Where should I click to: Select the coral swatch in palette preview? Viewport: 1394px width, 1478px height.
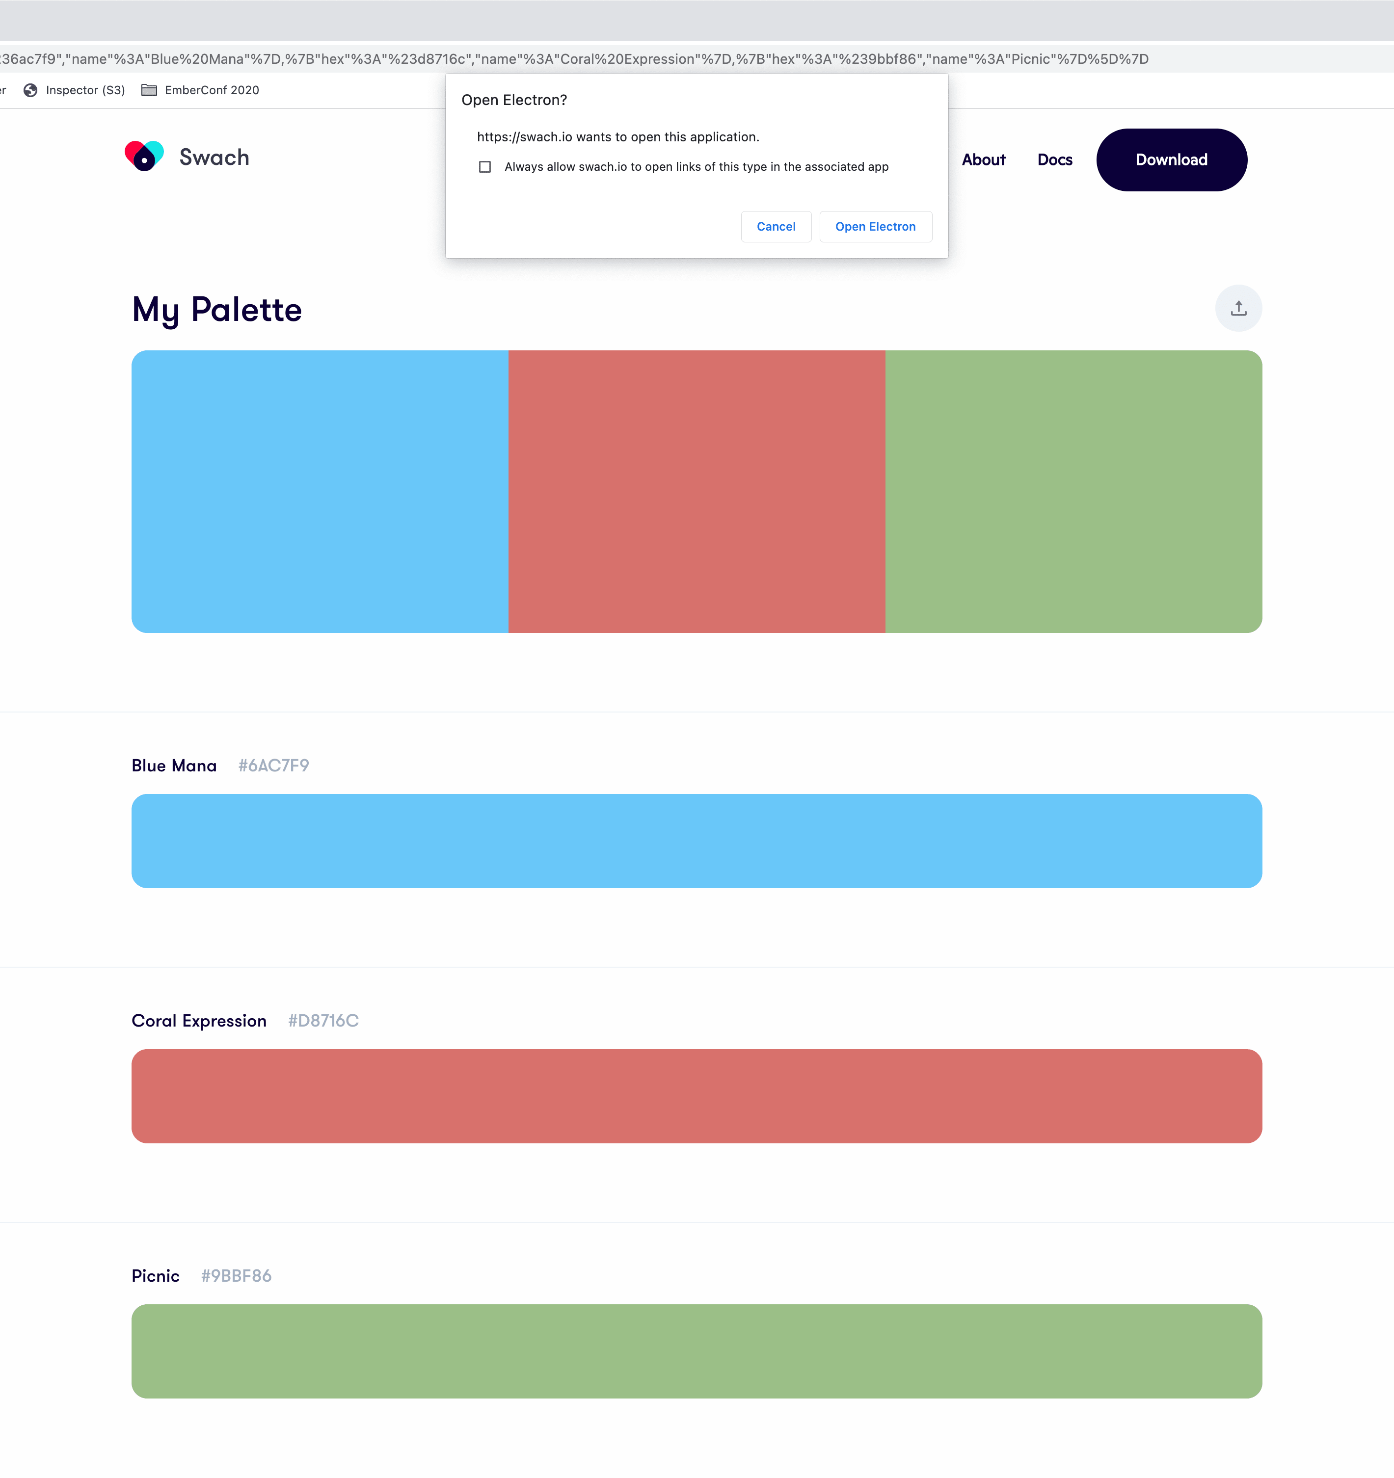point(696,491)
